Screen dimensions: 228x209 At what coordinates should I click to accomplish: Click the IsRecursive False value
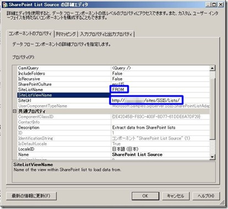coord(117,79)
